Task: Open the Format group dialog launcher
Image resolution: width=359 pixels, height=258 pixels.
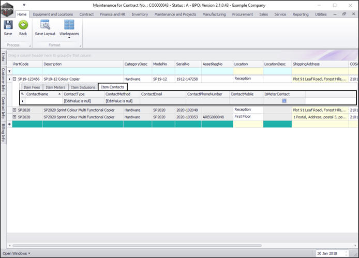Action: (80, 46)
